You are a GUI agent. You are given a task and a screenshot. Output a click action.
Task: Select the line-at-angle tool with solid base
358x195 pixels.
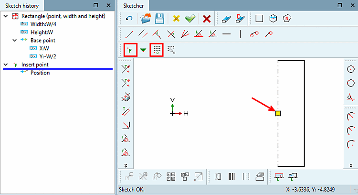click(x=199, y=34)
